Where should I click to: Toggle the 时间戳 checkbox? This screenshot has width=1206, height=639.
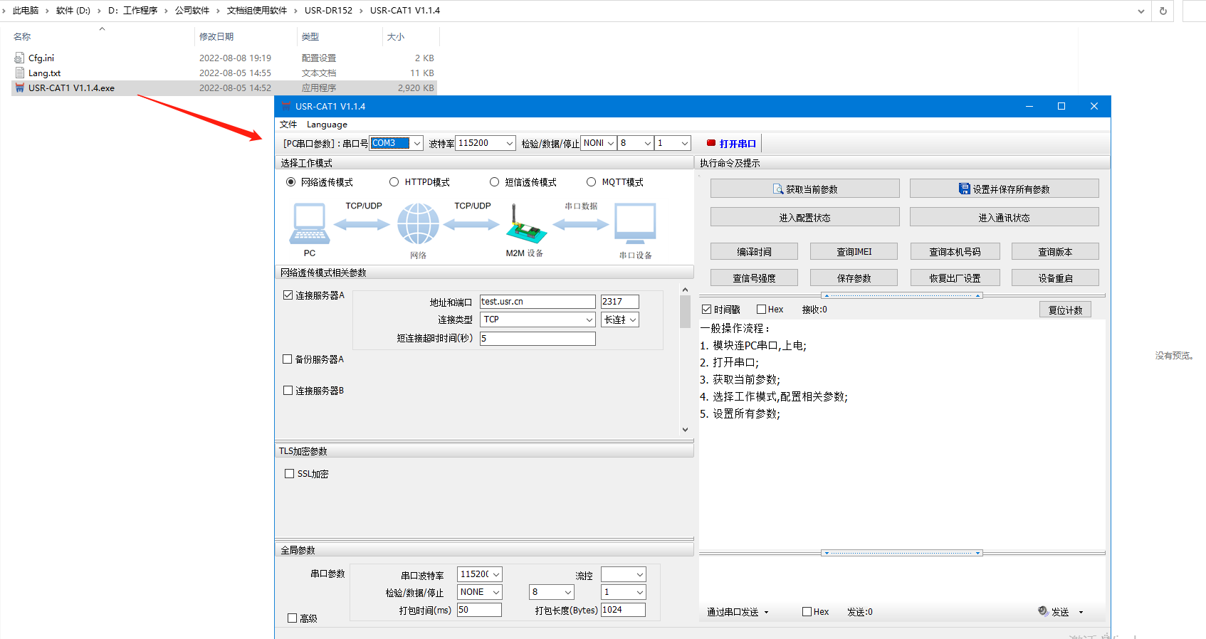click(x=707, y=310)
